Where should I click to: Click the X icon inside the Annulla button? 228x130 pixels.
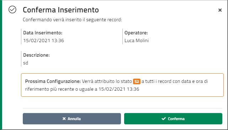pos(64,119)
